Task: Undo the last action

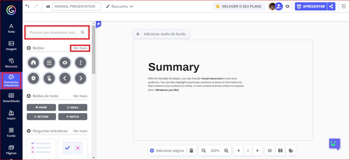Action: [x=27, y=6]
